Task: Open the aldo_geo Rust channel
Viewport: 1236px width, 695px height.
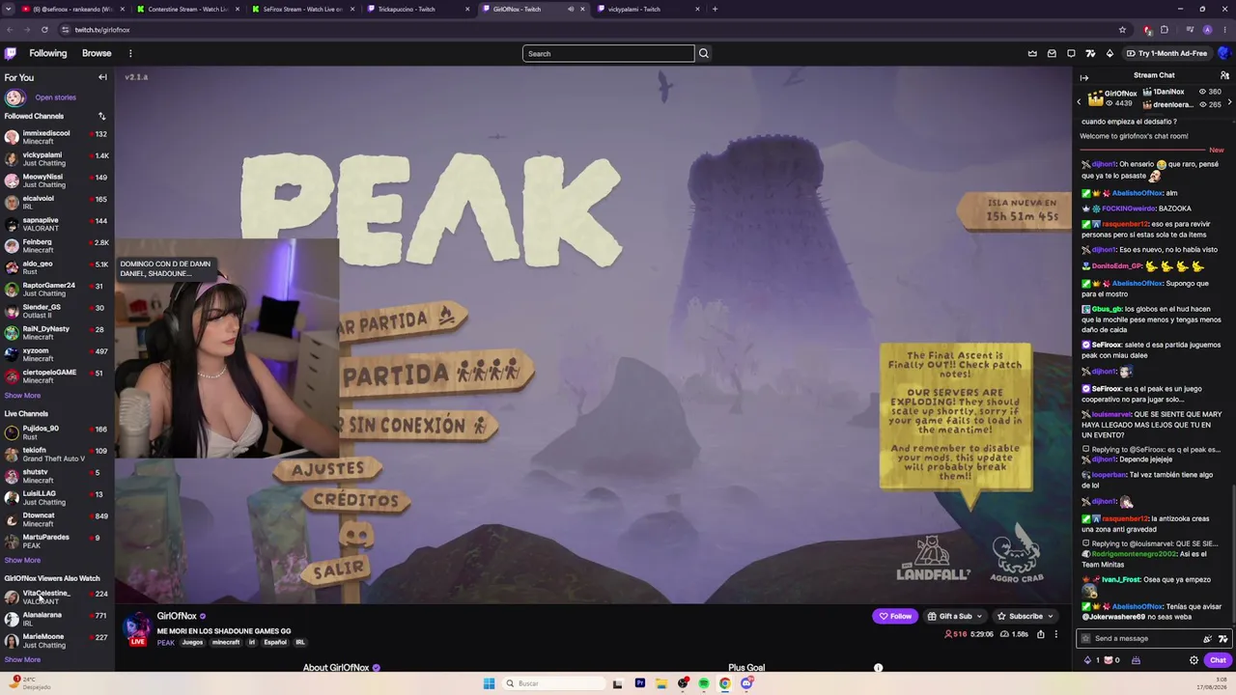Action: point(57,267)
